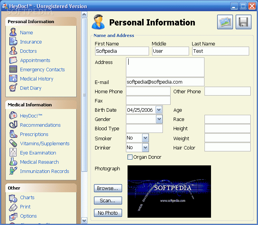Open the Drinker dropdown
The height and width of the screenshot is (225, 258).
(x=145, y=148)
